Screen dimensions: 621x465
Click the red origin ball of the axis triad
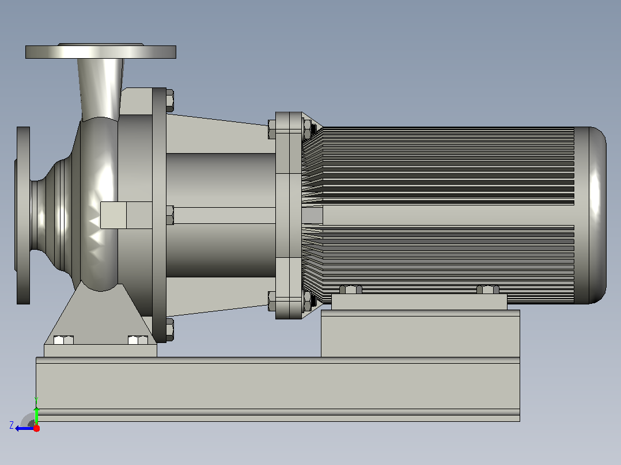click(36, 428)
